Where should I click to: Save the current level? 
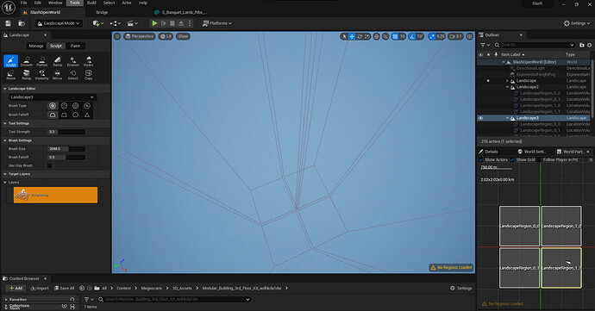tap(8, 23)
